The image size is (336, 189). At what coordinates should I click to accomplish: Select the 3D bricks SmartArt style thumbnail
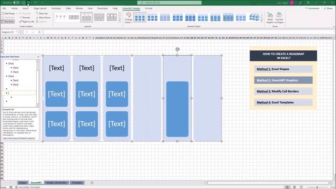[x=254, y=17]
